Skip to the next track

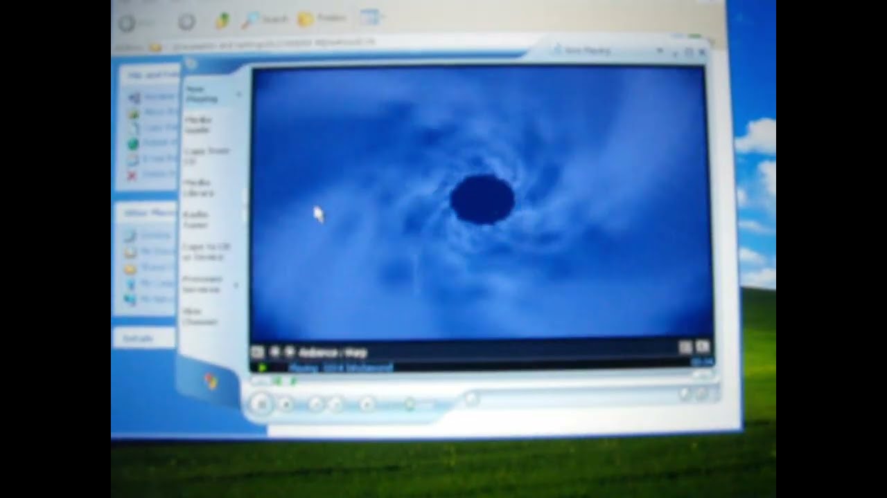coord(335,404)
